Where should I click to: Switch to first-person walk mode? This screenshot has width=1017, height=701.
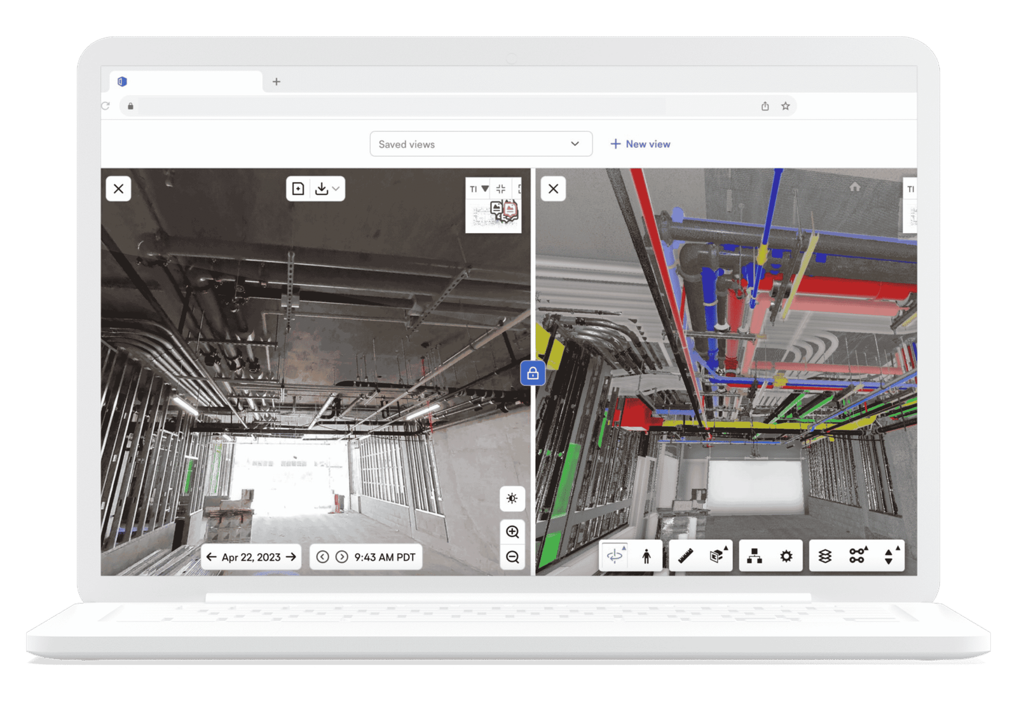coord(646,556)
